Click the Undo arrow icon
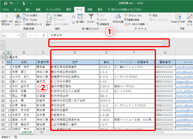The width and height of the screenshot is (193, 139). [x=12, y=3]
